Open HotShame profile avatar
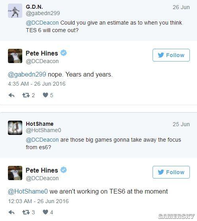Viewport: 197px width, 221px height. pos(15,128)
